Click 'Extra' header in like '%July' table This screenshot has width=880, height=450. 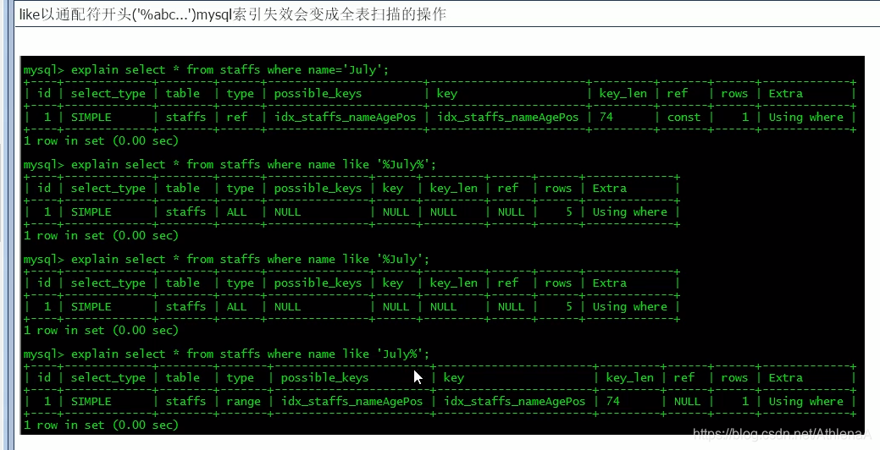click(610, 283)
